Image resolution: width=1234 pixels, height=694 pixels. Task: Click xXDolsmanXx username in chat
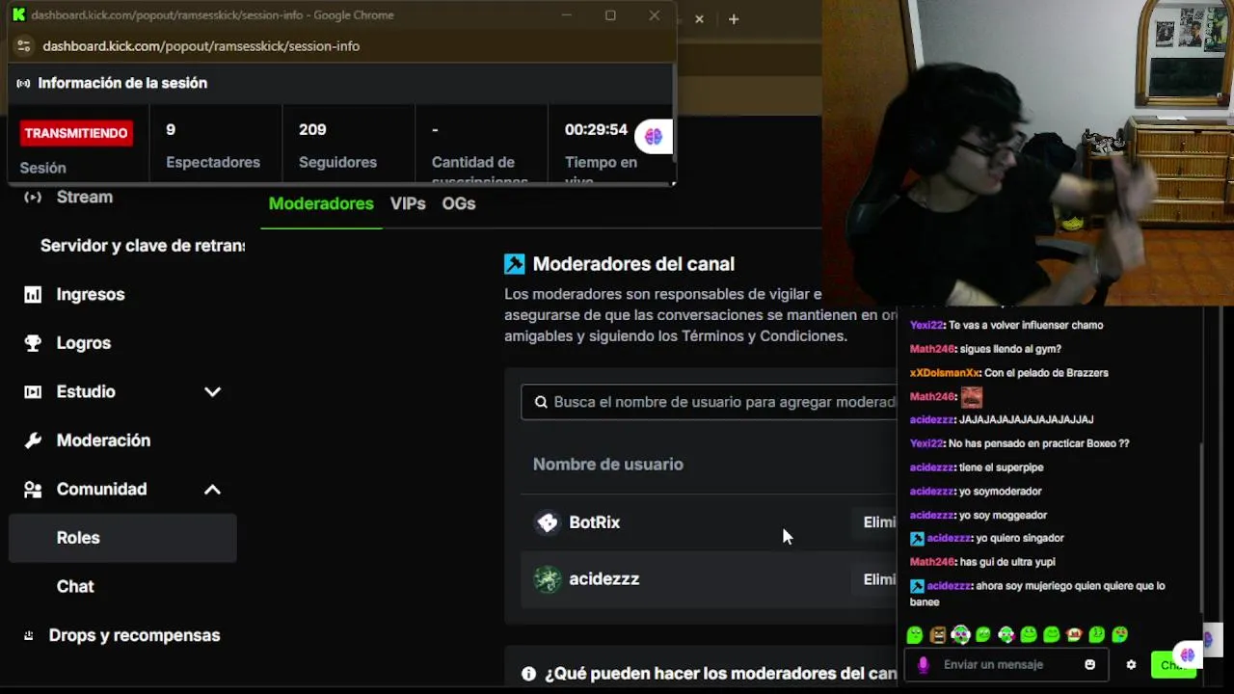click(x=945, y=373)
